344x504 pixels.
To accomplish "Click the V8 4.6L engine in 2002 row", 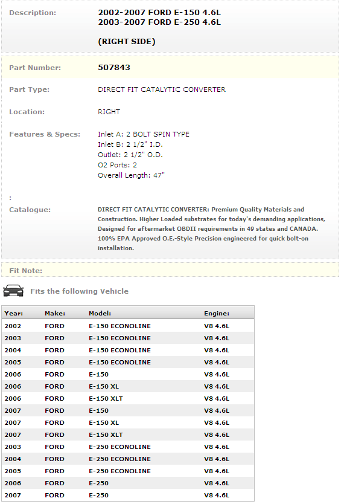I will click(x=217, y=326).
